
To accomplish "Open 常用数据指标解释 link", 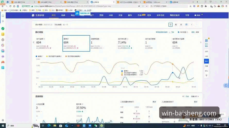I will (162, 32).
